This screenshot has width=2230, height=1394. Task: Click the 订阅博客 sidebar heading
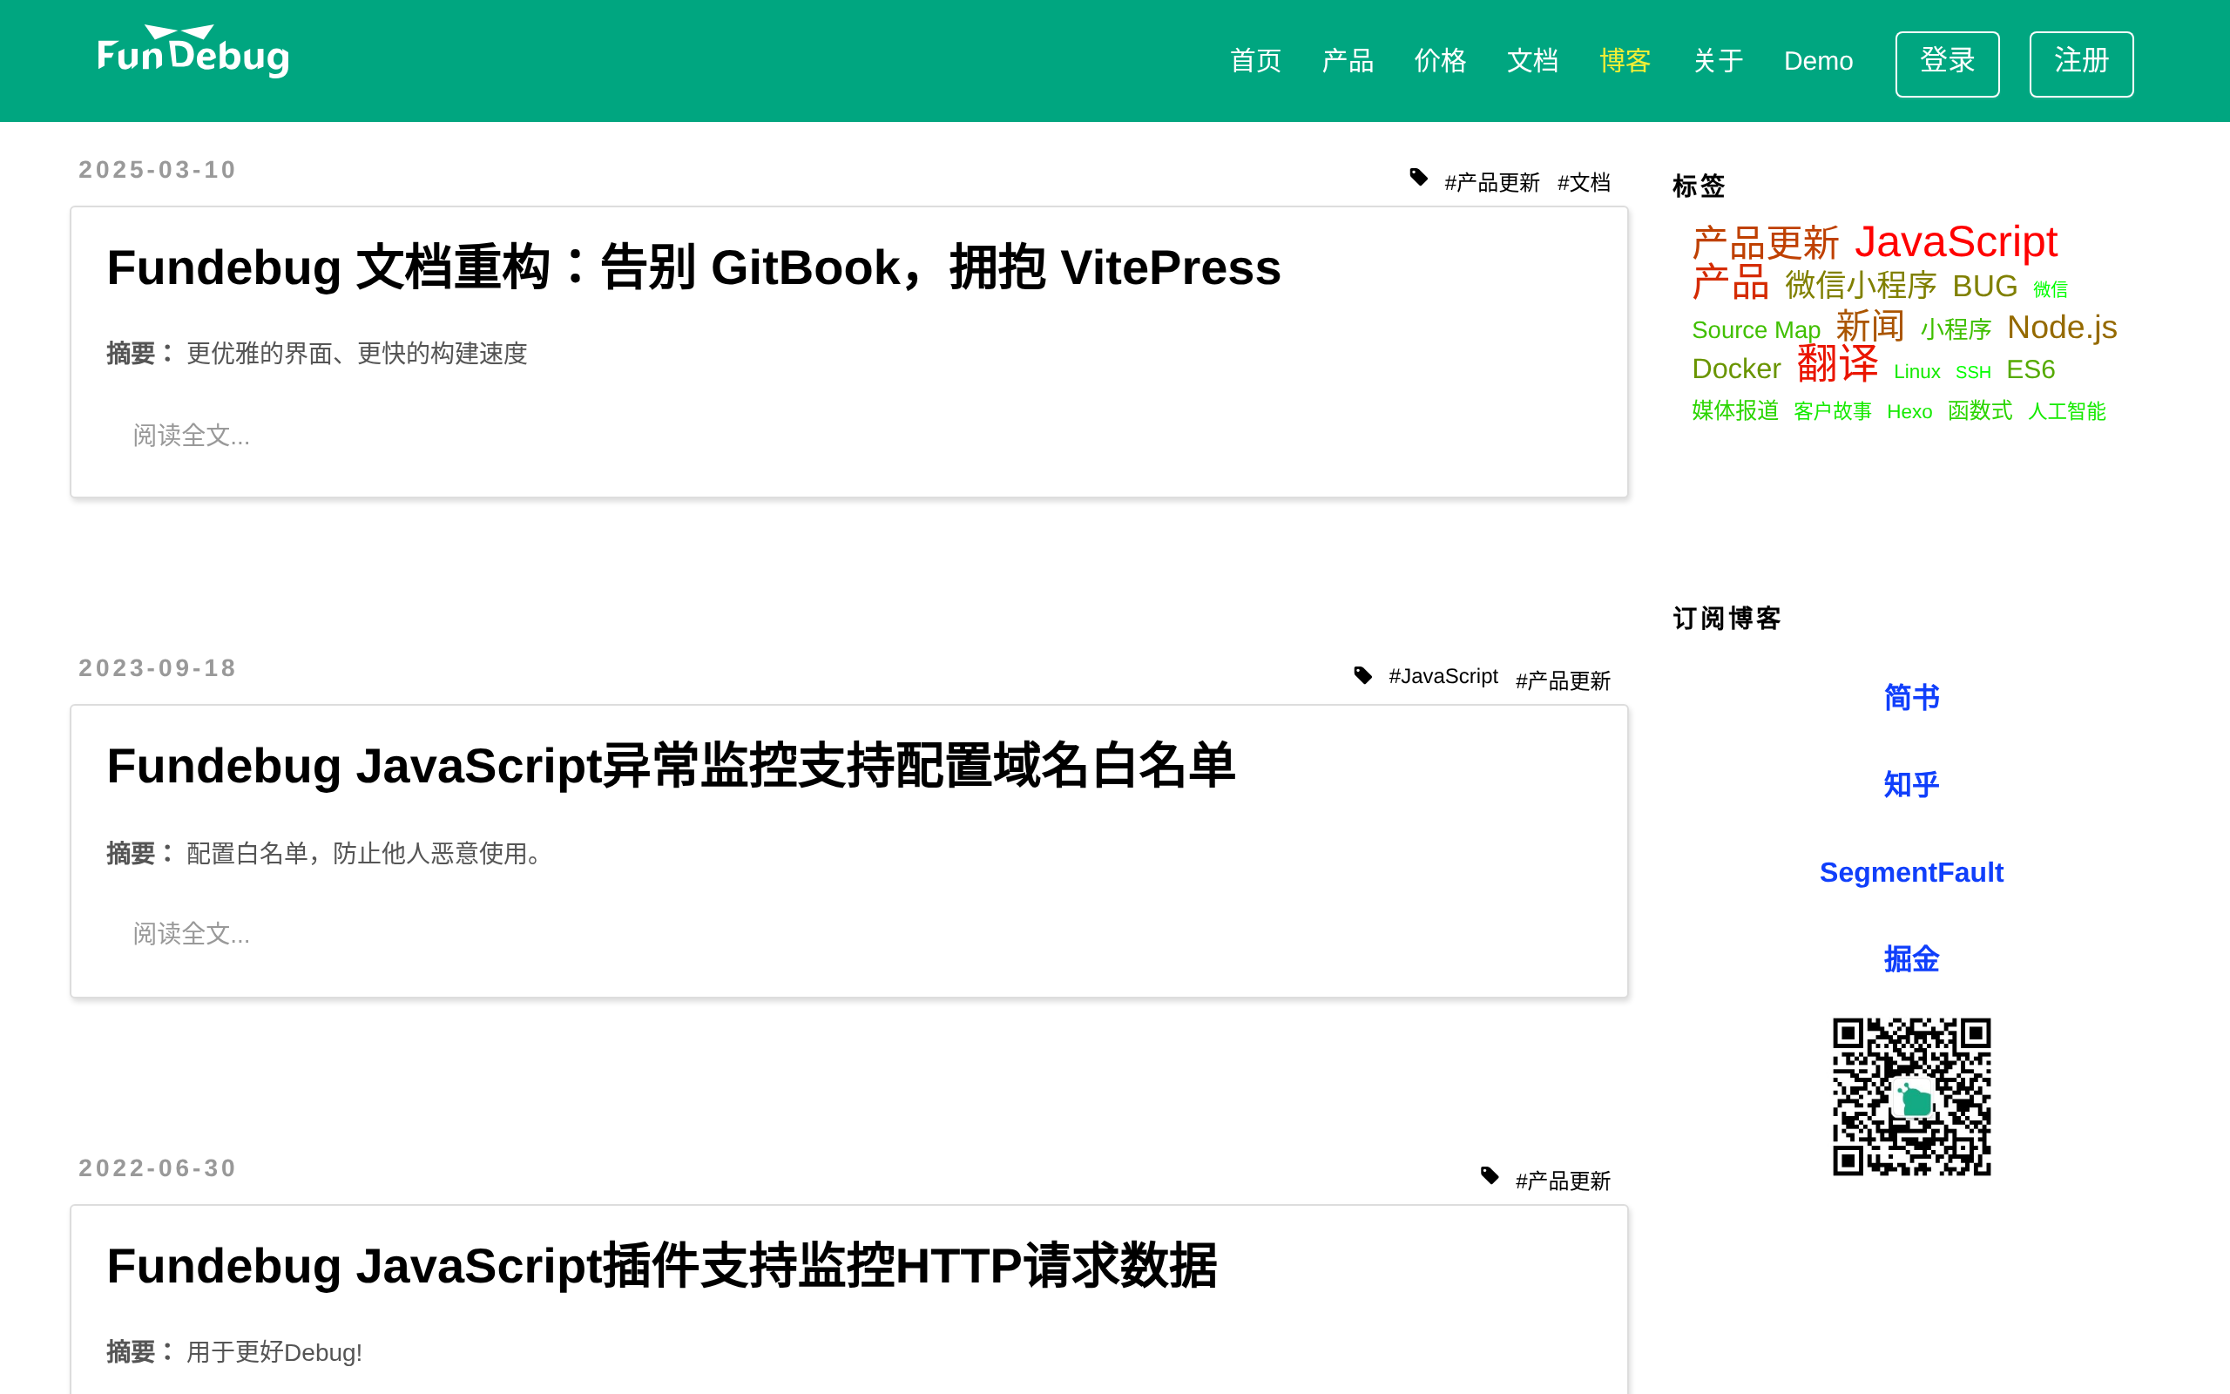point(1727,619)
